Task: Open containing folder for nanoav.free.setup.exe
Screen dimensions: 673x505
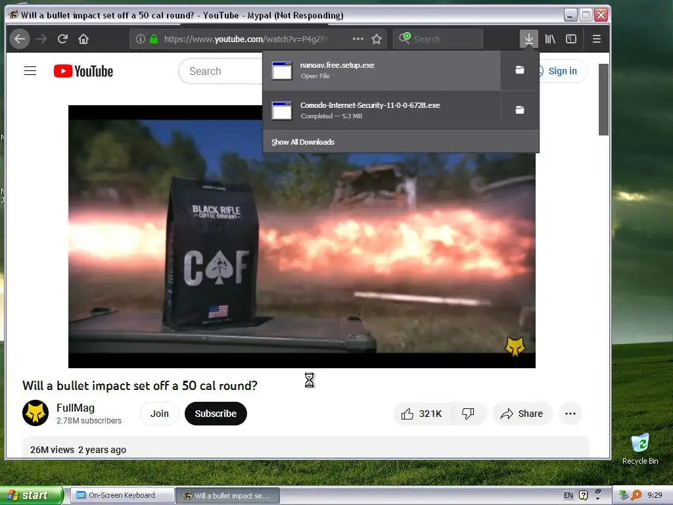Action: click(x=520, y=70)
